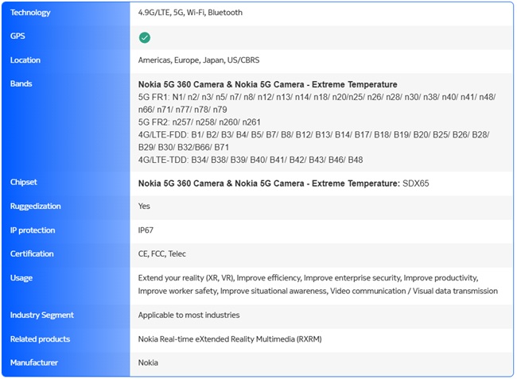
Task: Click the Bands row label
Action: (x=21, y=84)
